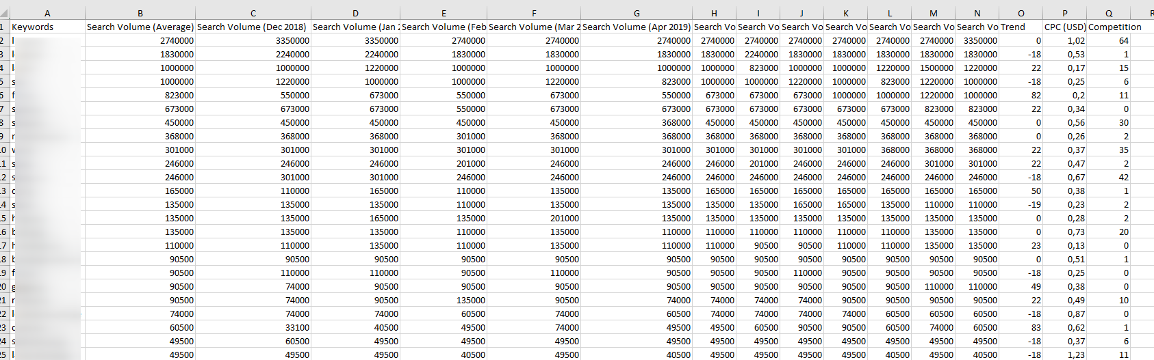Click the column G header letter
Screen dimensions: 1154x360
637,13
